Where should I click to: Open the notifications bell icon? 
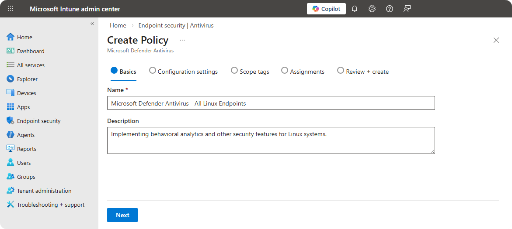point(355,9)
